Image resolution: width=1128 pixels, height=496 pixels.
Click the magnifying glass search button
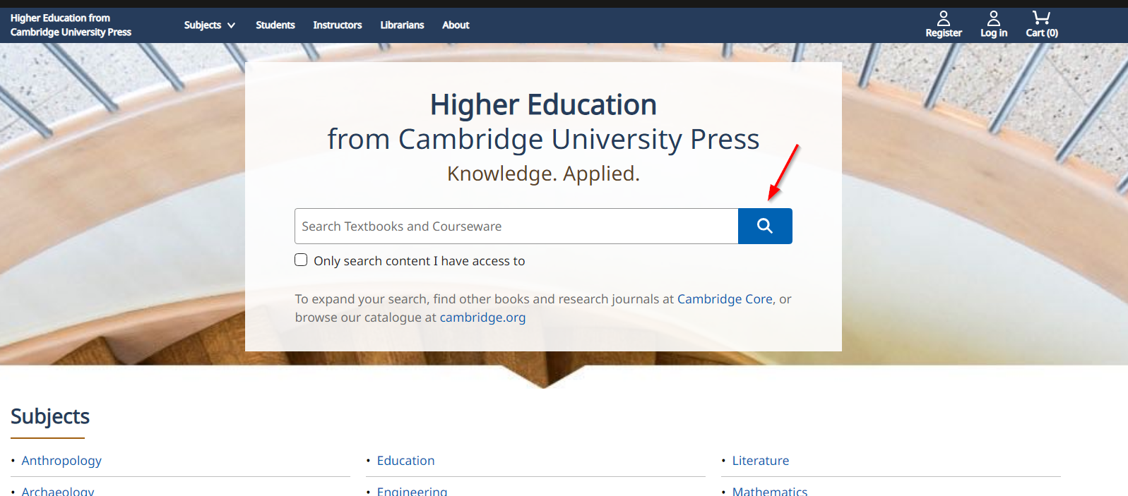[x=765, y=226]
